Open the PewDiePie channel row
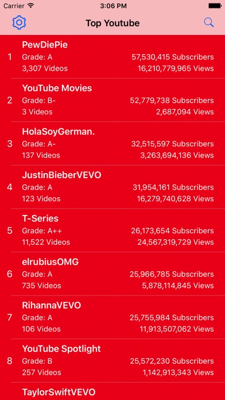 113,57
